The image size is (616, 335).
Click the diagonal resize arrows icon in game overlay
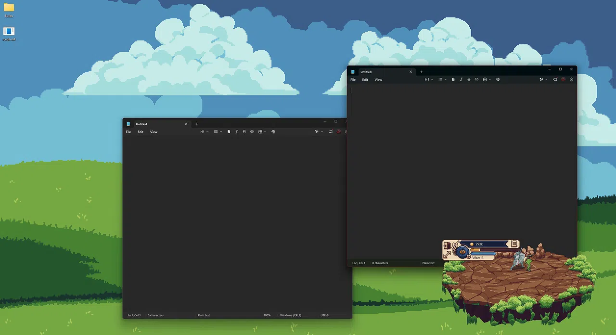pyautogui.click(x=447, y=255)
